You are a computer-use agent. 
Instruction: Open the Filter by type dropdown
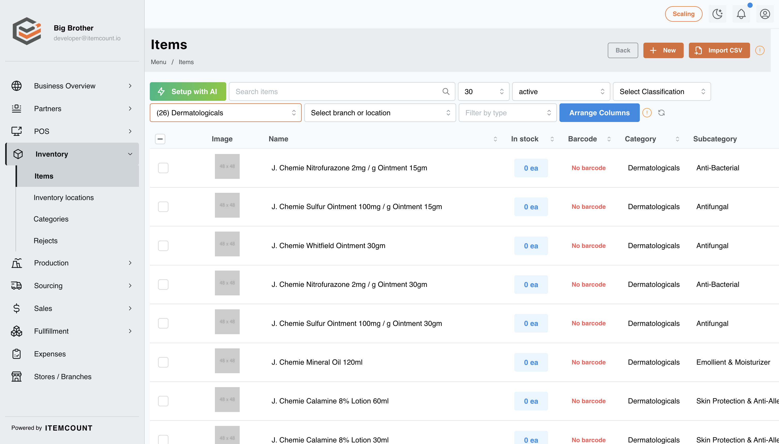[508, 113]
